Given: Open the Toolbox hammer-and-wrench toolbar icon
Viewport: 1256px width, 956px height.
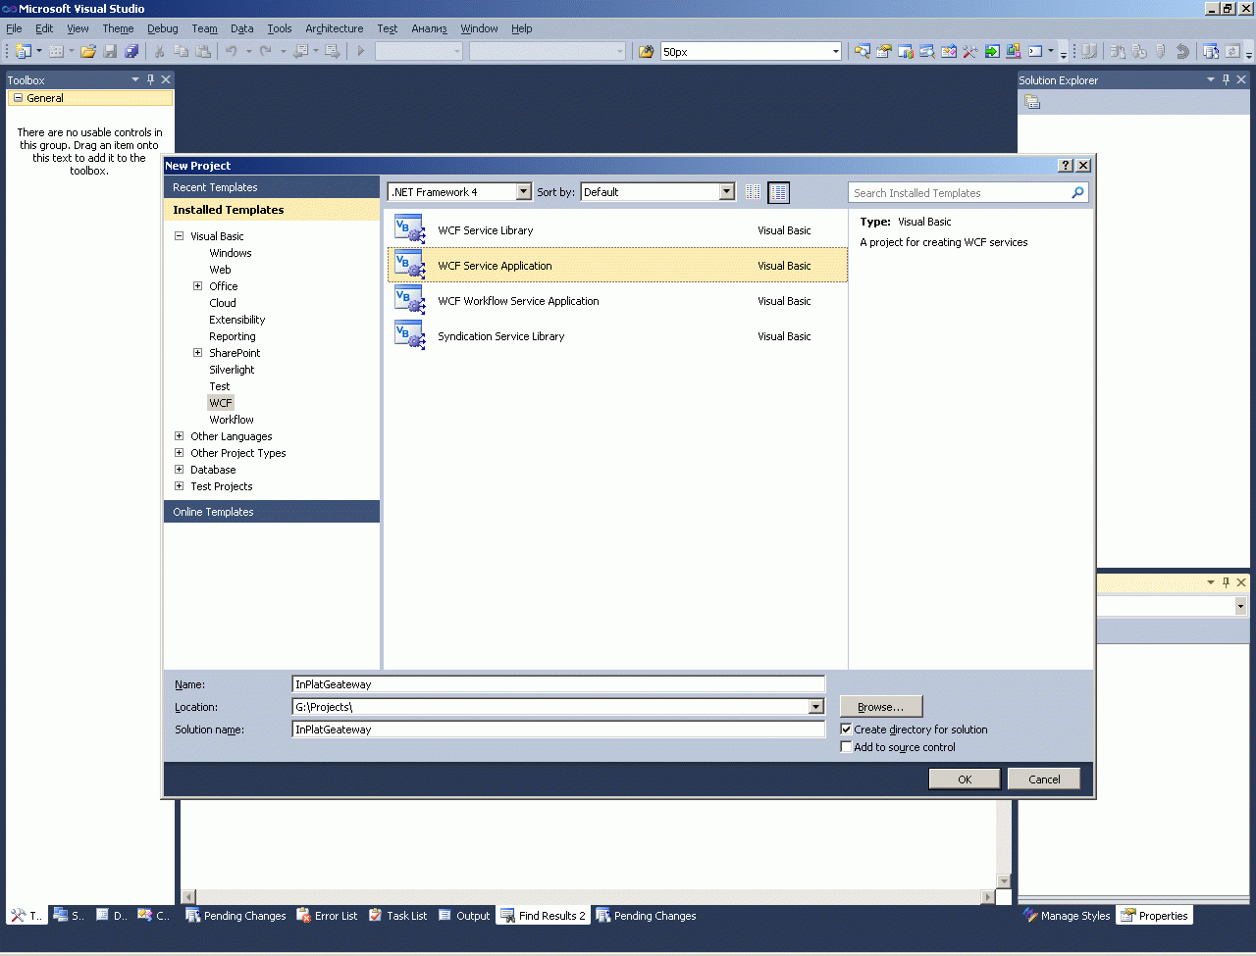Looking at the screenshot, I should click(970, 52).
